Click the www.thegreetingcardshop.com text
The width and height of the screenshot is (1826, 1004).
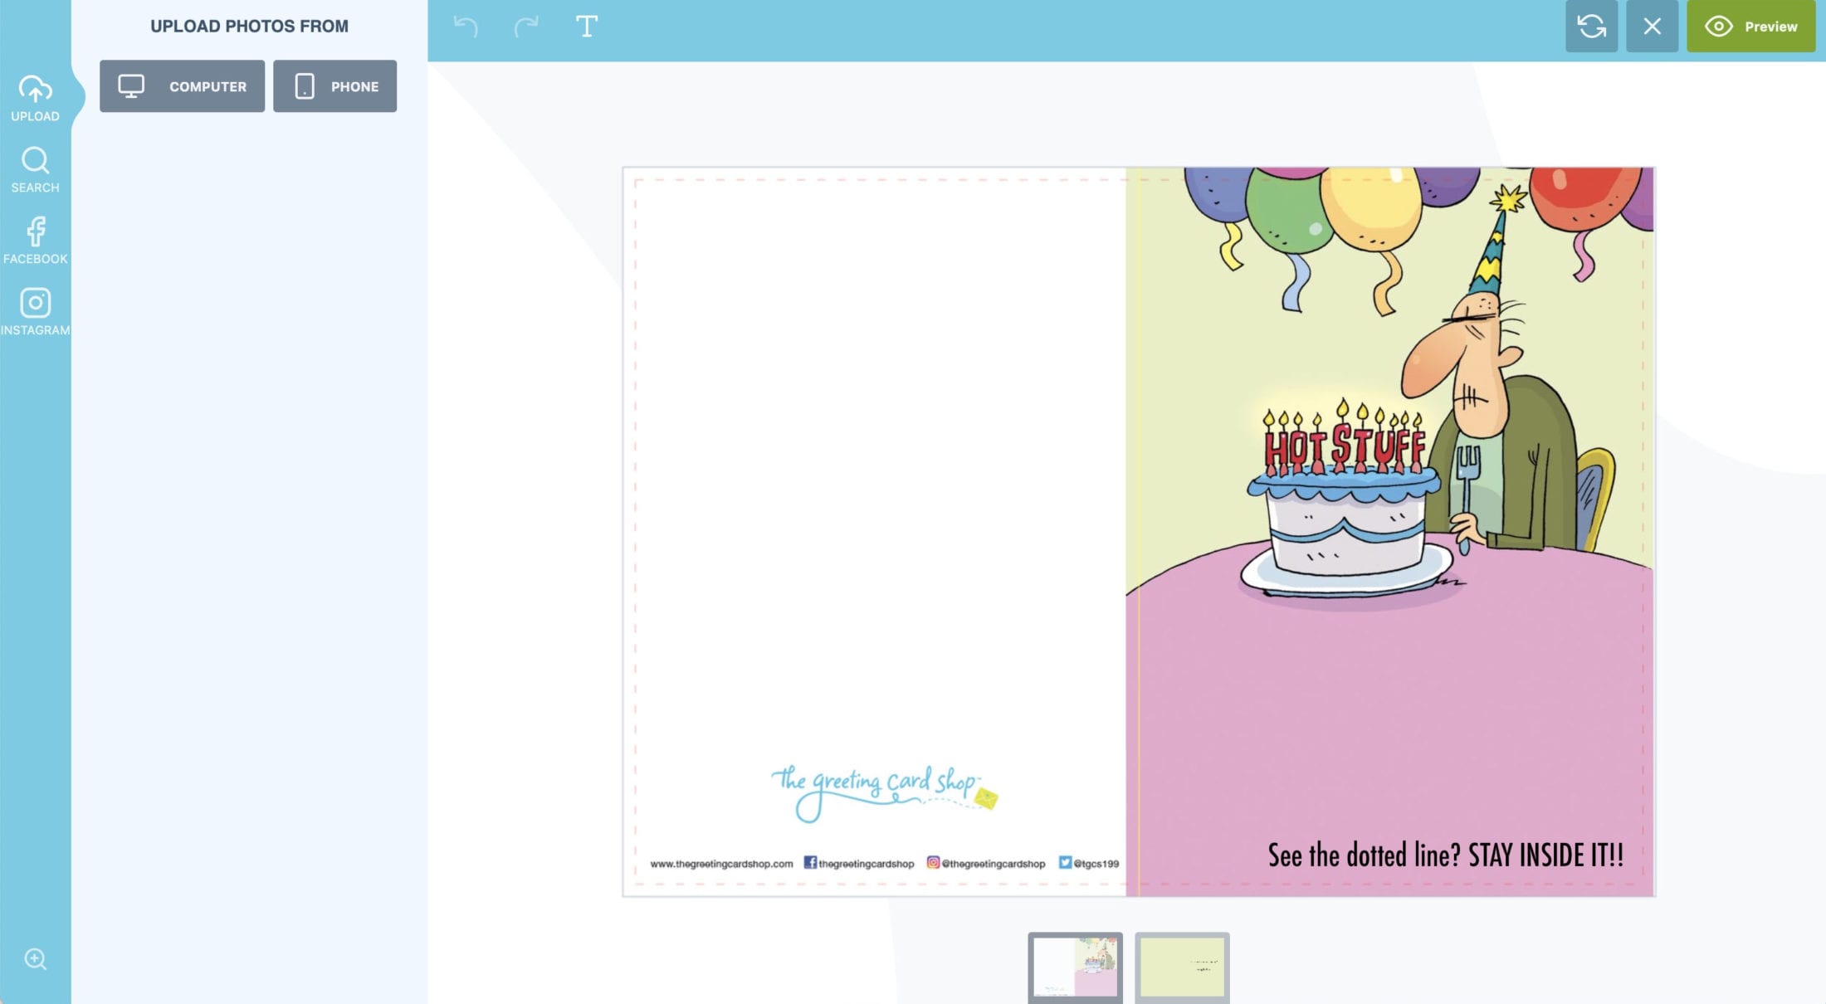pyautogui.click(x=721, y=864)
